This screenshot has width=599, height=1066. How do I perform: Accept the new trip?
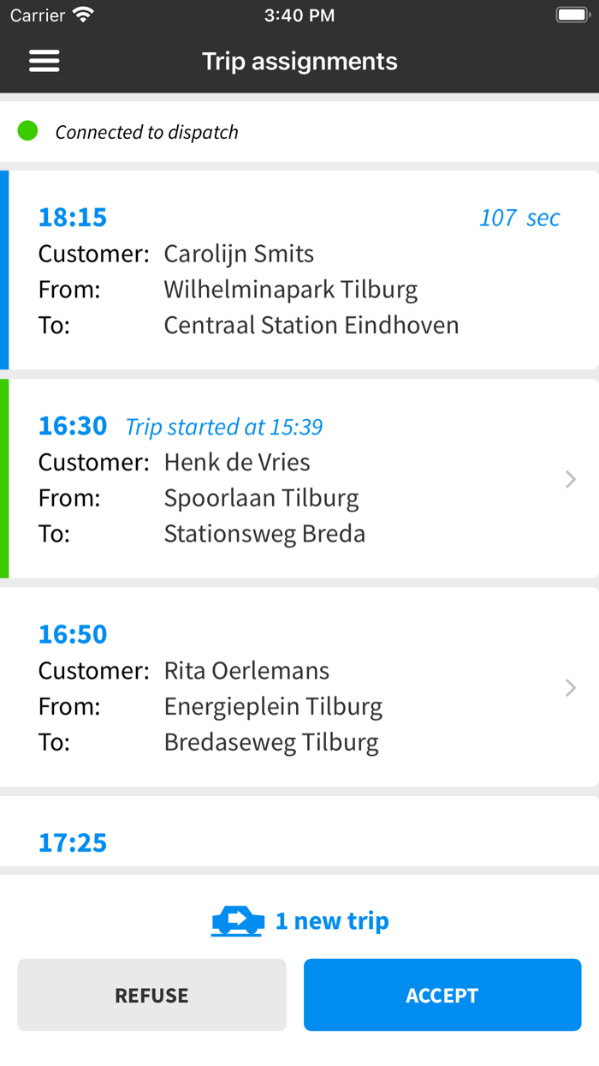442,995
